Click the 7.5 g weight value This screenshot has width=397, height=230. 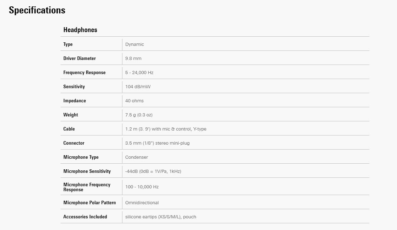coord(139,115)
